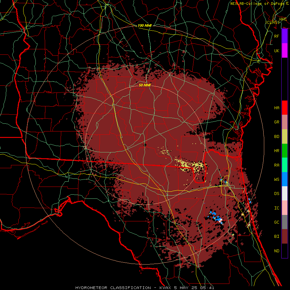Select the BD yellow legend swatch
This screenshot has width=290, height=290.
(x=285, y=137)
